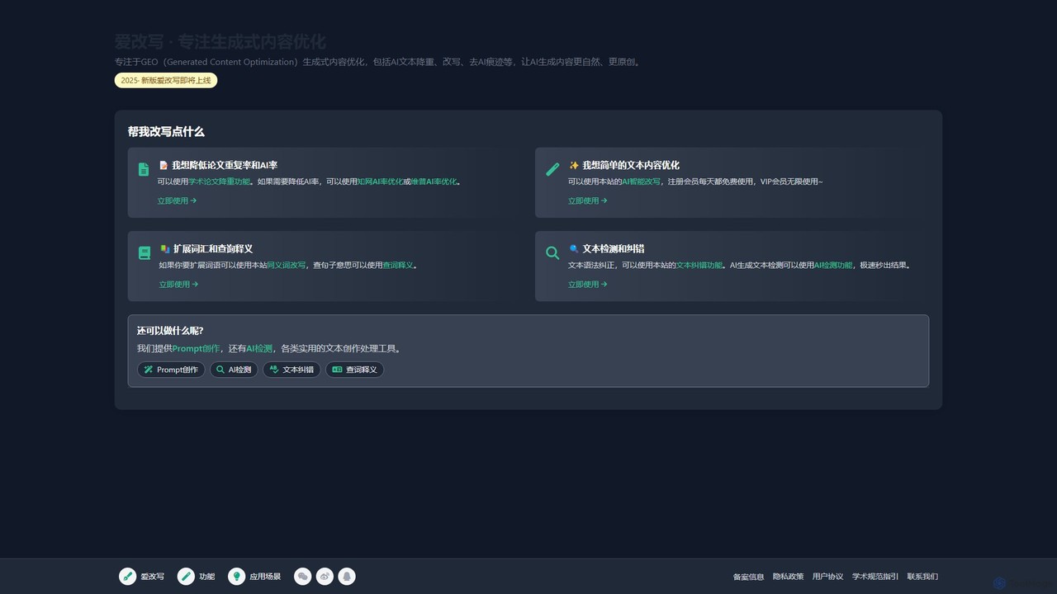Open the Weibo icon in footer

click(x=325, y=576)
